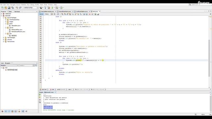Toggle the third Navigator filter button
The width and height of the screenshot is (212, 119).
9,111
